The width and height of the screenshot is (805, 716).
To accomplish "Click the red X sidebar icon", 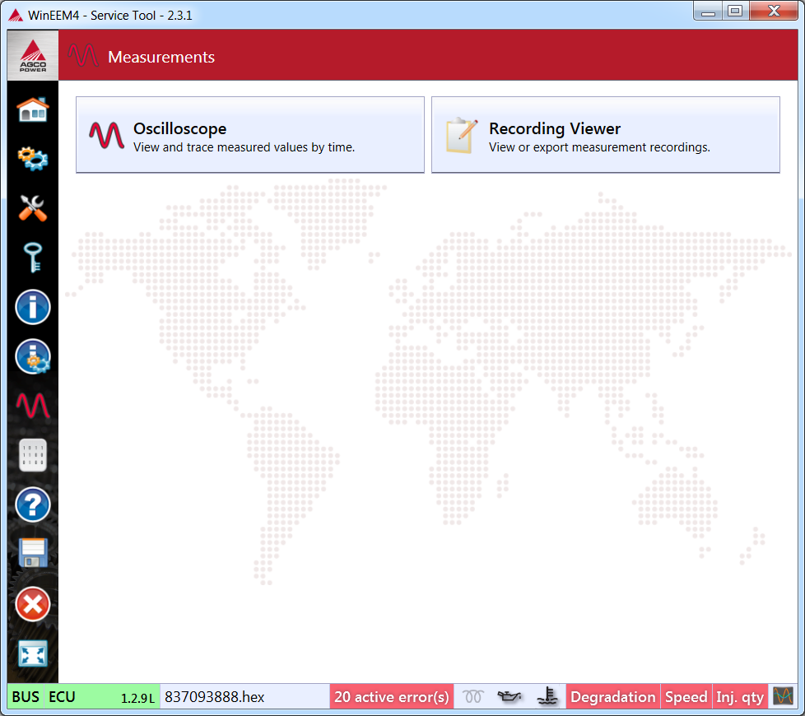I will 33,604.
